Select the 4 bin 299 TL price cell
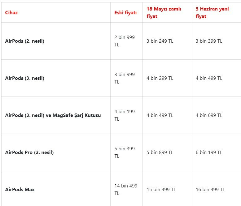 tap(160, 78)
